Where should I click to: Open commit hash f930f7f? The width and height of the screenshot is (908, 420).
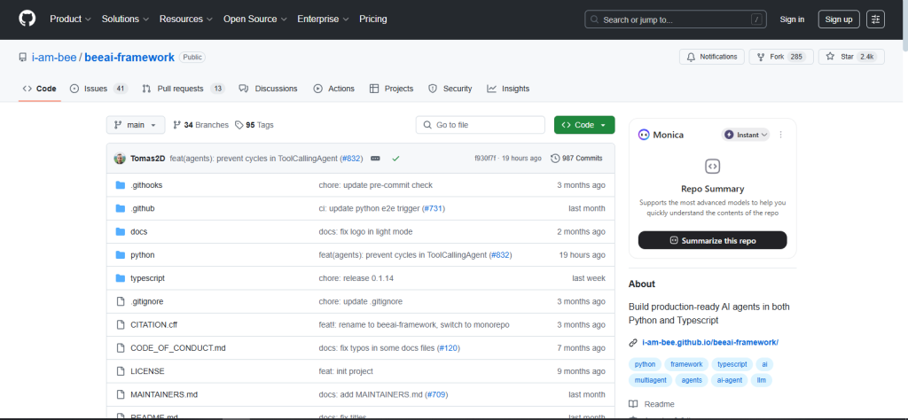coord(485,159)
